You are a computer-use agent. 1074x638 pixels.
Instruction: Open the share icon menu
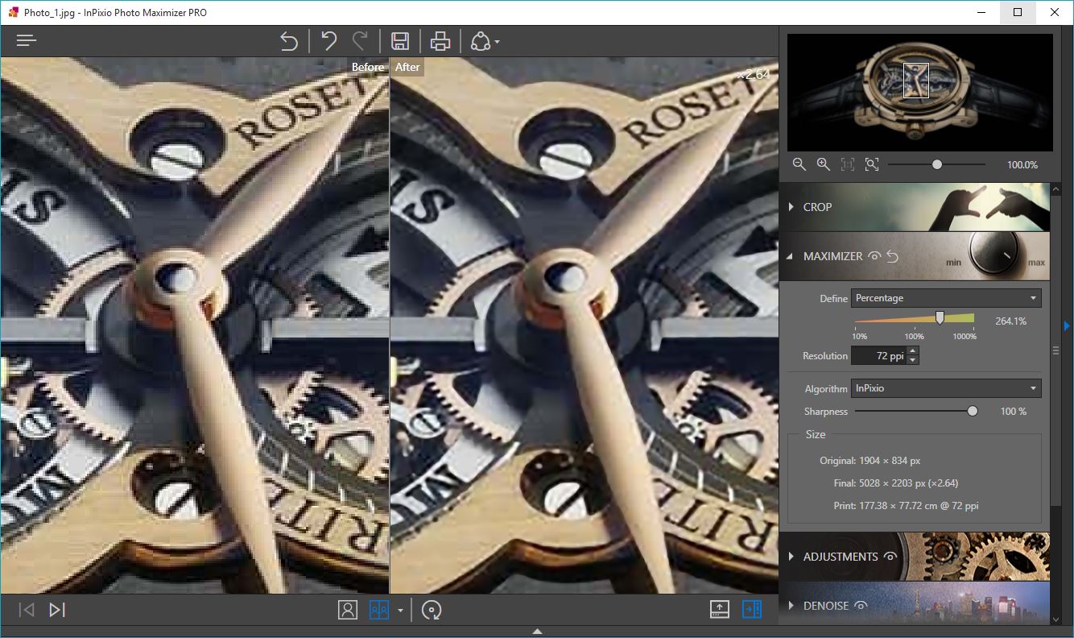pyautogui.click(x=485, y=41)
